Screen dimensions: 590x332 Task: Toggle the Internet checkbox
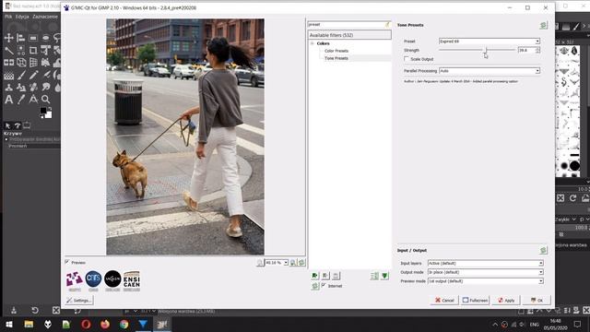tap(324, 286)
